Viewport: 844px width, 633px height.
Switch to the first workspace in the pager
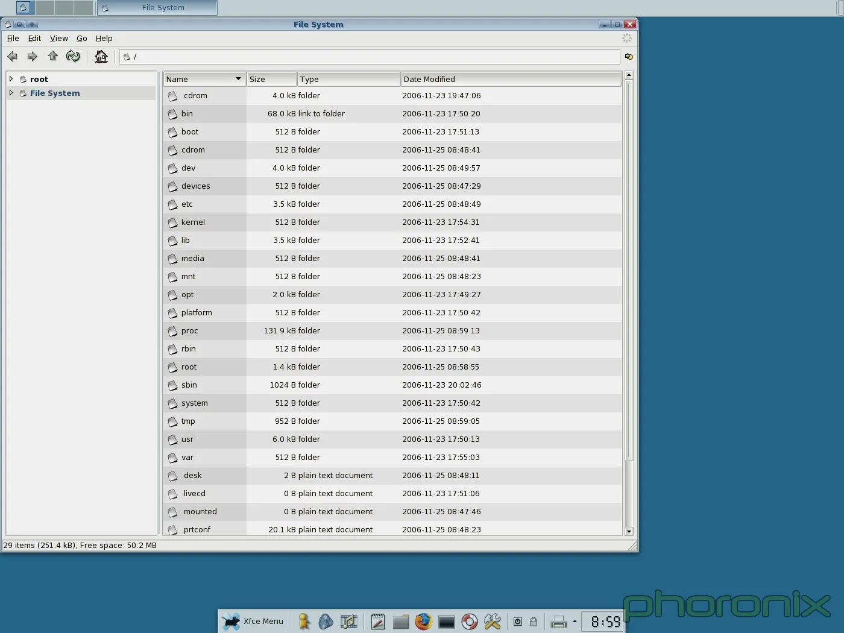coord(24,8)
